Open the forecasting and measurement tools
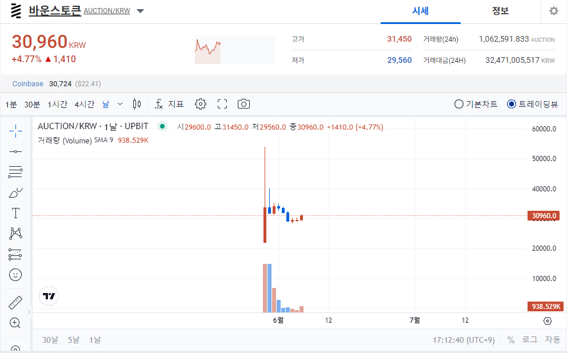 coord(15,254)
